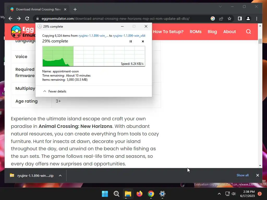Open downloaded ryujinx-1.1.896-win zip file
This screenshot has height=200, width=267.
point(32,176)
